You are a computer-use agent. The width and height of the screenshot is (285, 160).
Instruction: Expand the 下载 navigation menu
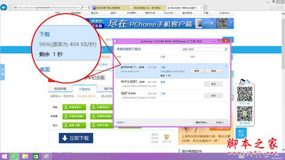point(207,13)
